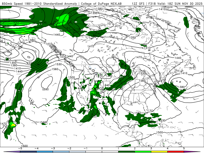This screenshot has width=204, height=153.
Task: Click the '850mb Speed 1981-2010 Standardized Anomaly' title
Action: tap(40, 4)
